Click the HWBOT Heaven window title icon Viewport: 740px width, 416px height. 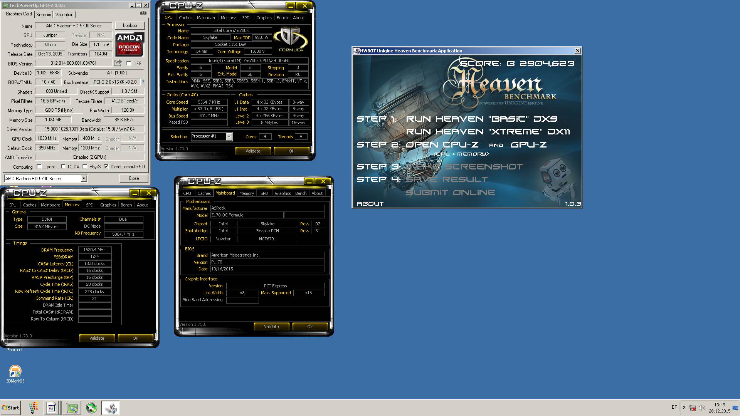click(x=357, y=51)
